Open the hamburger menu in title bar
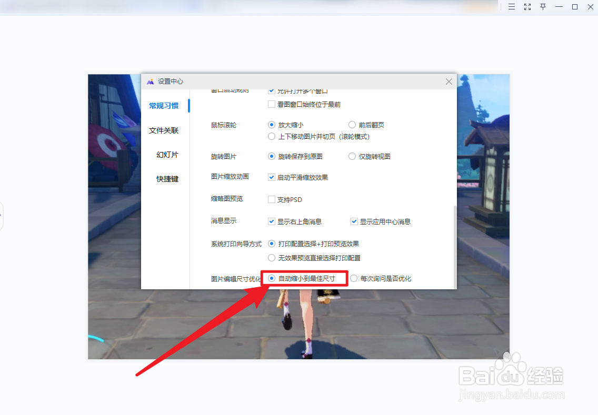This screenshot has width=598, height=415. point(512,7)
